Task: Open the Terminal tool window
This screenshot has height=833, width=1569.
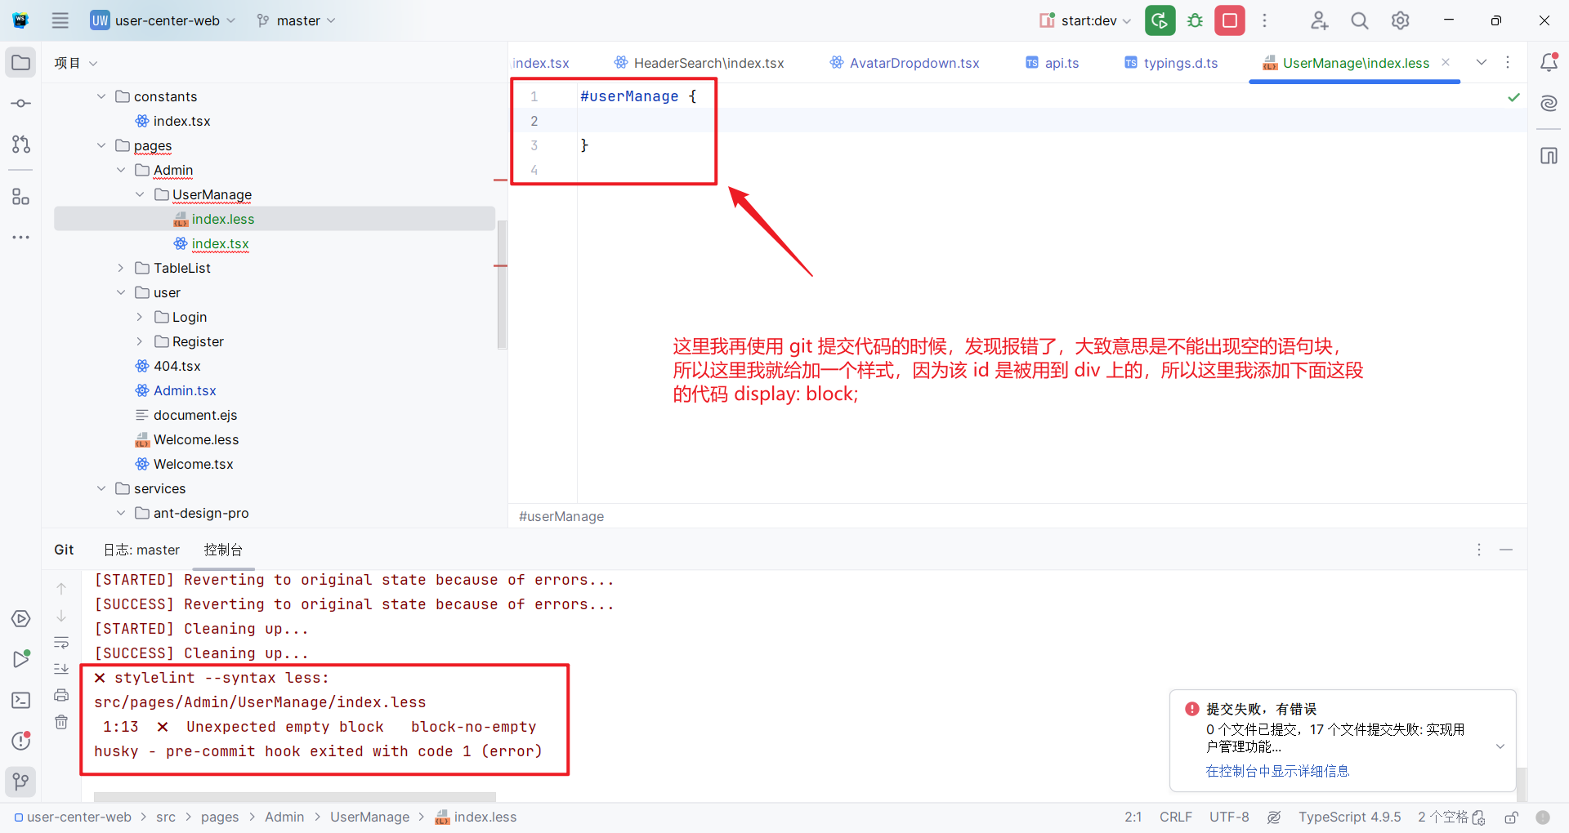Action: pos(21,700)
